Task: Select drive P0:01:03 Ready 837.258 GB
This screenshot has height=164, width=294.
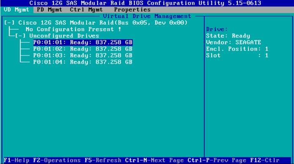Action: tap(83, 56)
